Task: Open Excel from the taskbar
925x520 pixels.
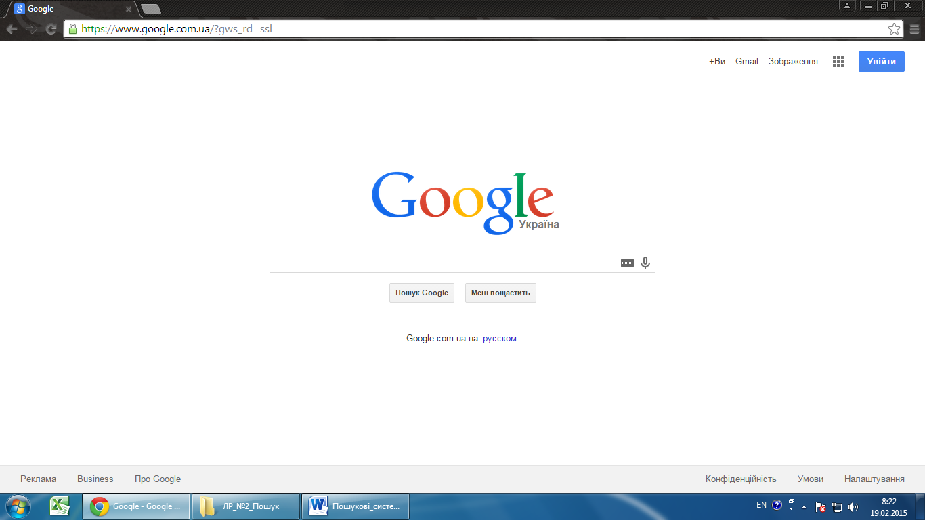Action: coord(60,506)
